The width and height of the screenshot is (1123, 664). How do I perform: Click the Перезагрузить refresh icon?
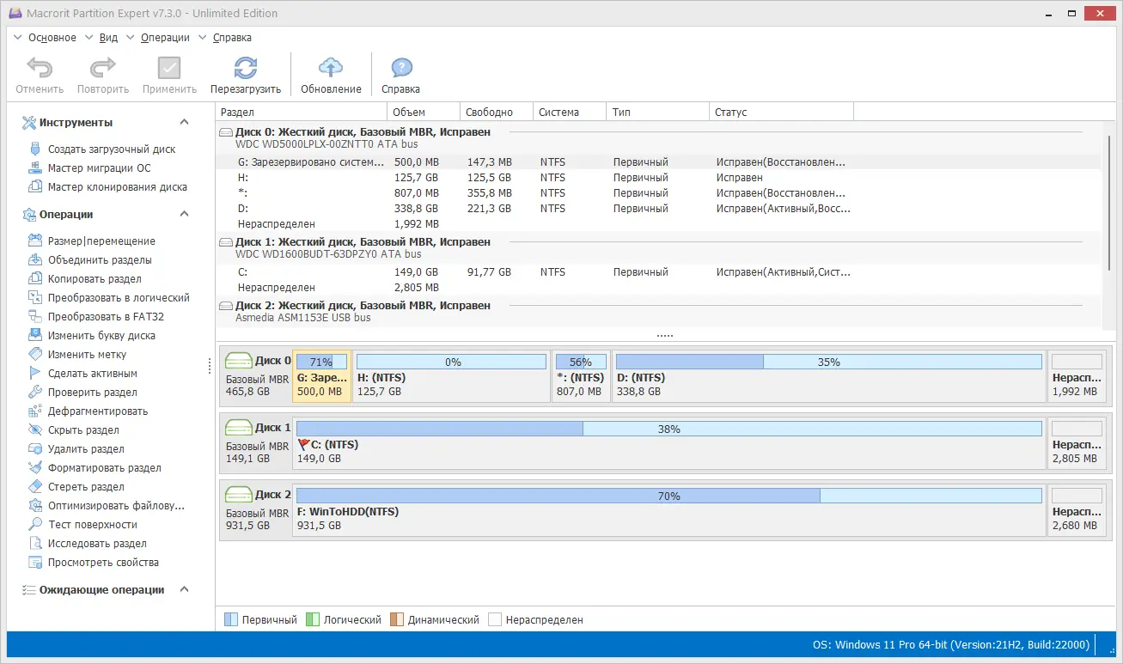pos(246,69)
